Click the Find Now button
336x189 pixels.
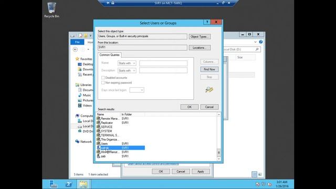pyautogui.click(x=209, y=69)
